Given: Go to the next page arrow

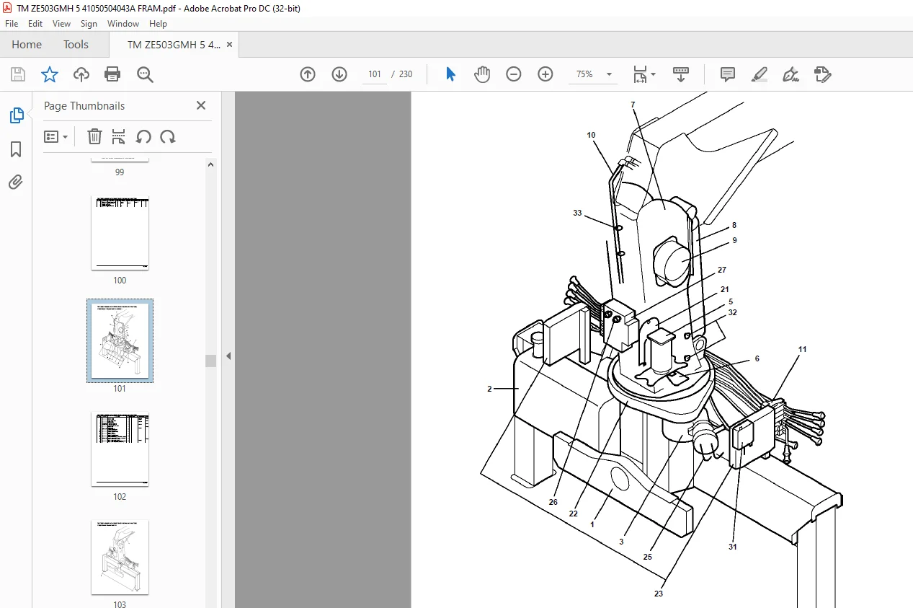Looking at the screenshot, I should click(x=339, y=74).
